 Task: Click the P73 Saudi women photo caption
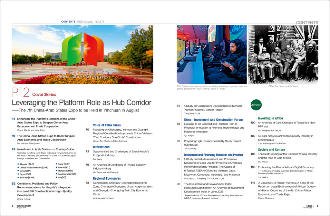tap(212, 88)
